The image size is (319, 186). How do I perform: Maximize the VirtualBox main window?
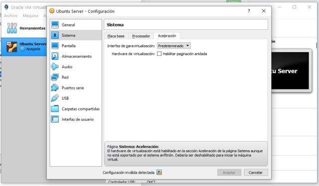click(294, 7)
